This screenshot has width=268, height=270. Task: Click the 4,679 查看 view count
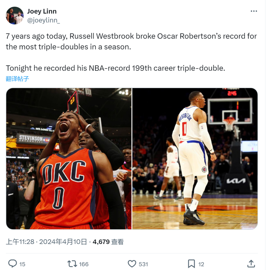(108, 242)
